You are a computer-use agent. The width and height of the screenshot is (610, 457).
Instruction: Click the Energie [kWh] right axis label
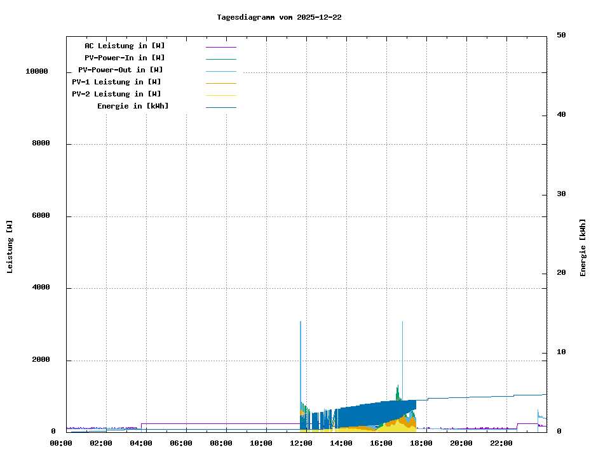[583, 248]
